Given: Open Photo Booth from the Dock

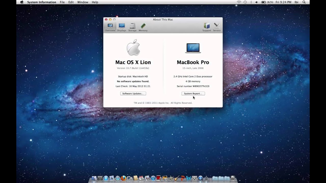Looking at the screenshot, I should click(159, 178).
